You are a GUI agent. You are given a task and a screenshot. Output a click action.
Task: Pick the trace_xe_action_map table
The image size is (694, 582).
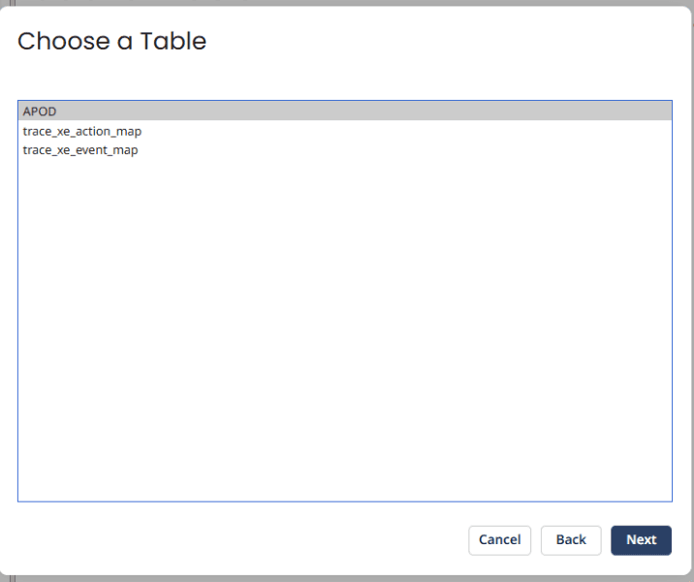(82, 131)
